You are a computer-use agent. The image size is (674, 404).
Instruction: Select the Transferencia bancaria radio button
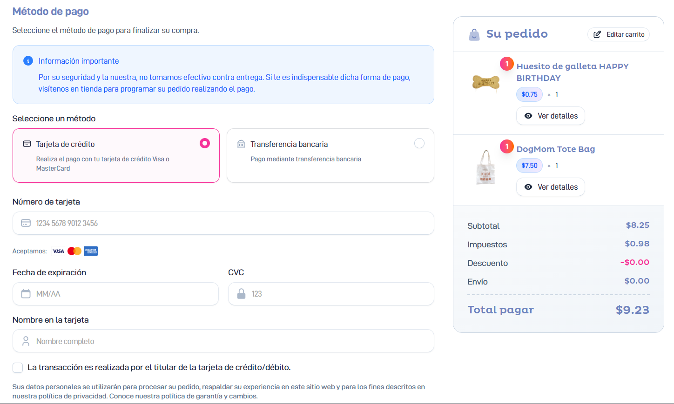pos(419,143)
